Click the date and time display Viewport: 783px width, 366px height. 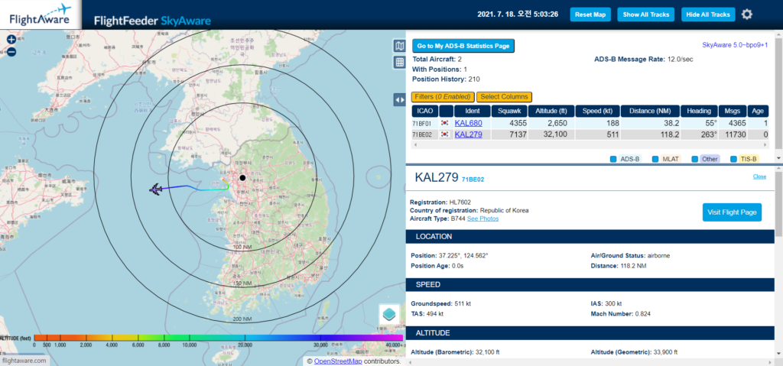click(x=518, y=15)
